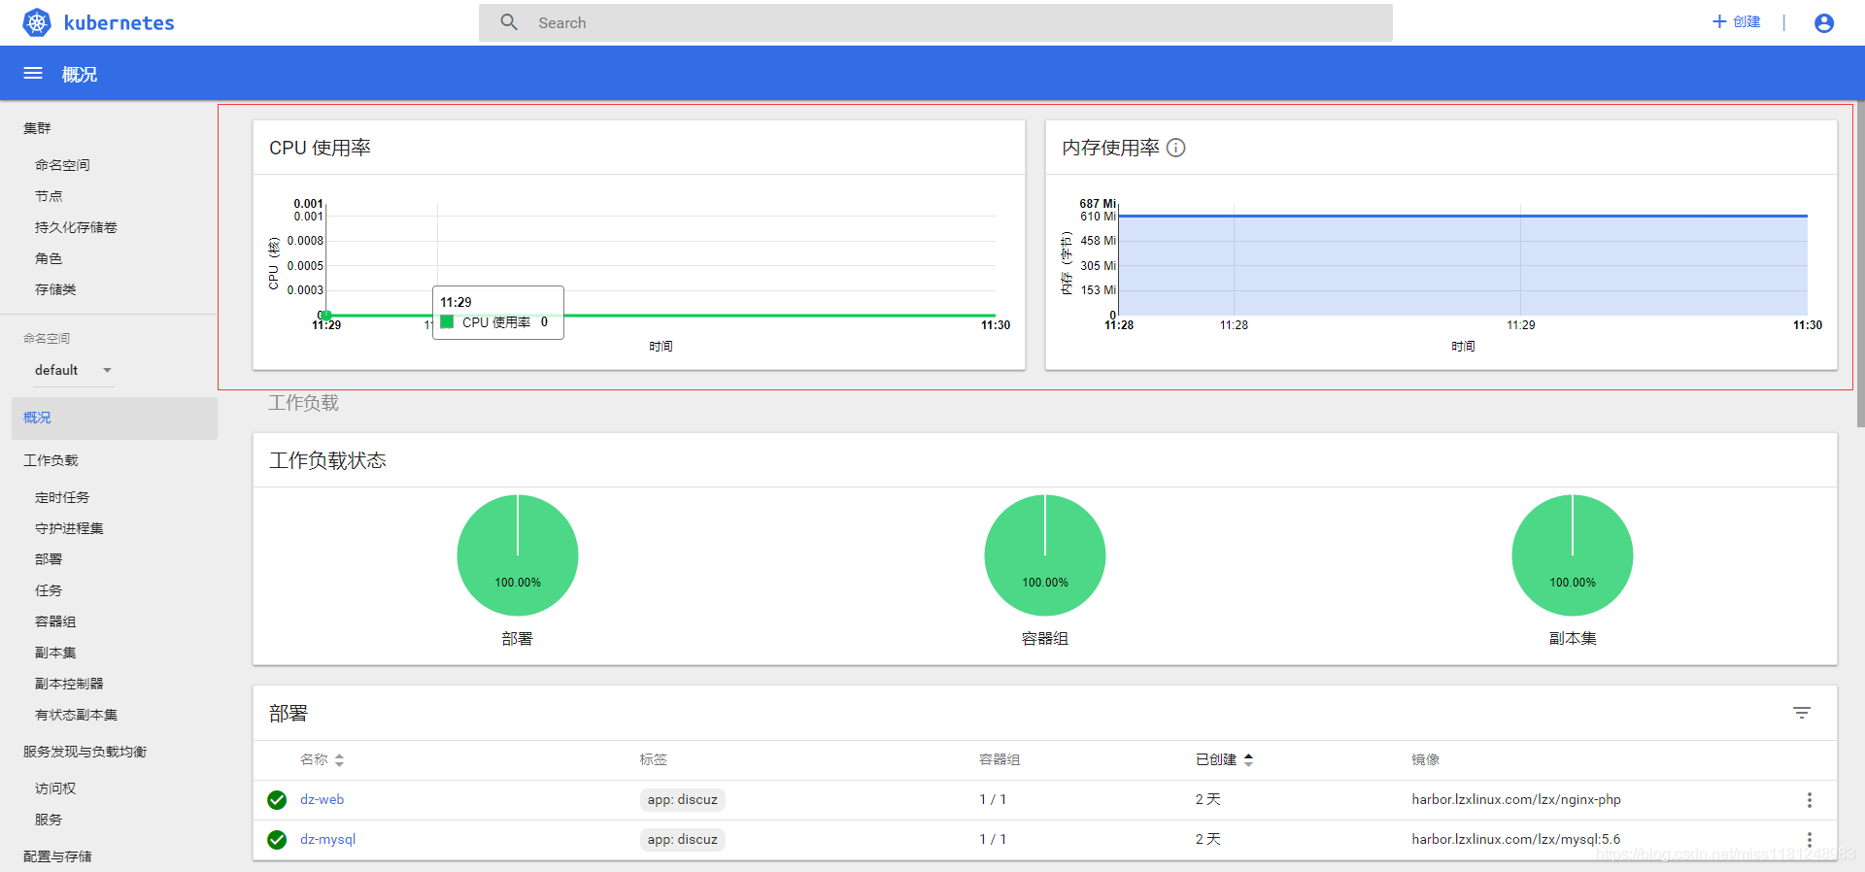Viewport: 1865px width, 872px height.
Task: Select 命名空间 under 集群 in sidebar
Action: click(x=62, y=165)
